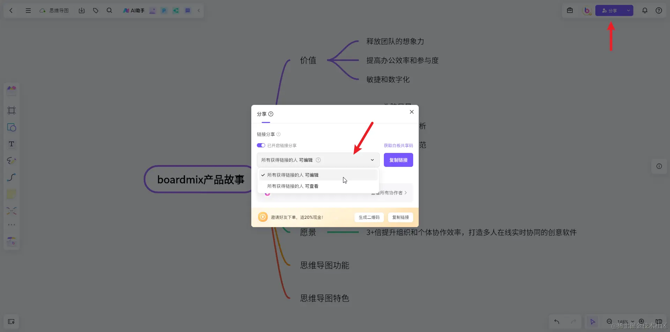The height and width of the screenshot is (332, 670).
Task: Click the cloud sync status icon
Action: tap(43, 10)
